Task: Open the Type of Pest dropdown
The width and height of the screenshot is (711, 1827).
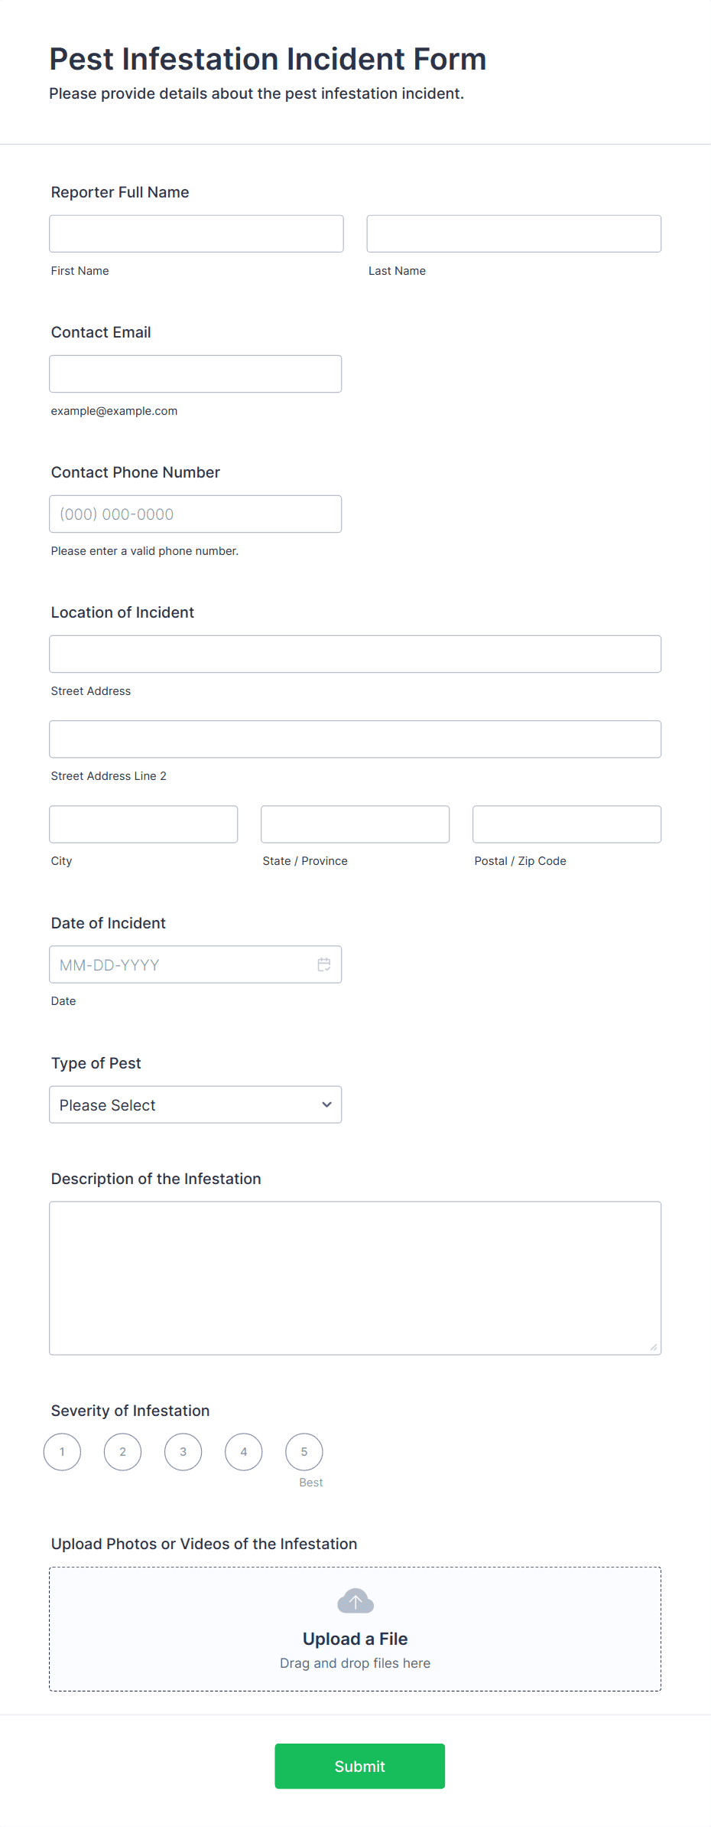Action: pos(196,1104)
